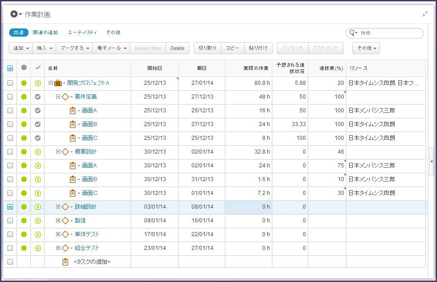Click the diamond icon beside 要件定義

[x=65, y=97]
